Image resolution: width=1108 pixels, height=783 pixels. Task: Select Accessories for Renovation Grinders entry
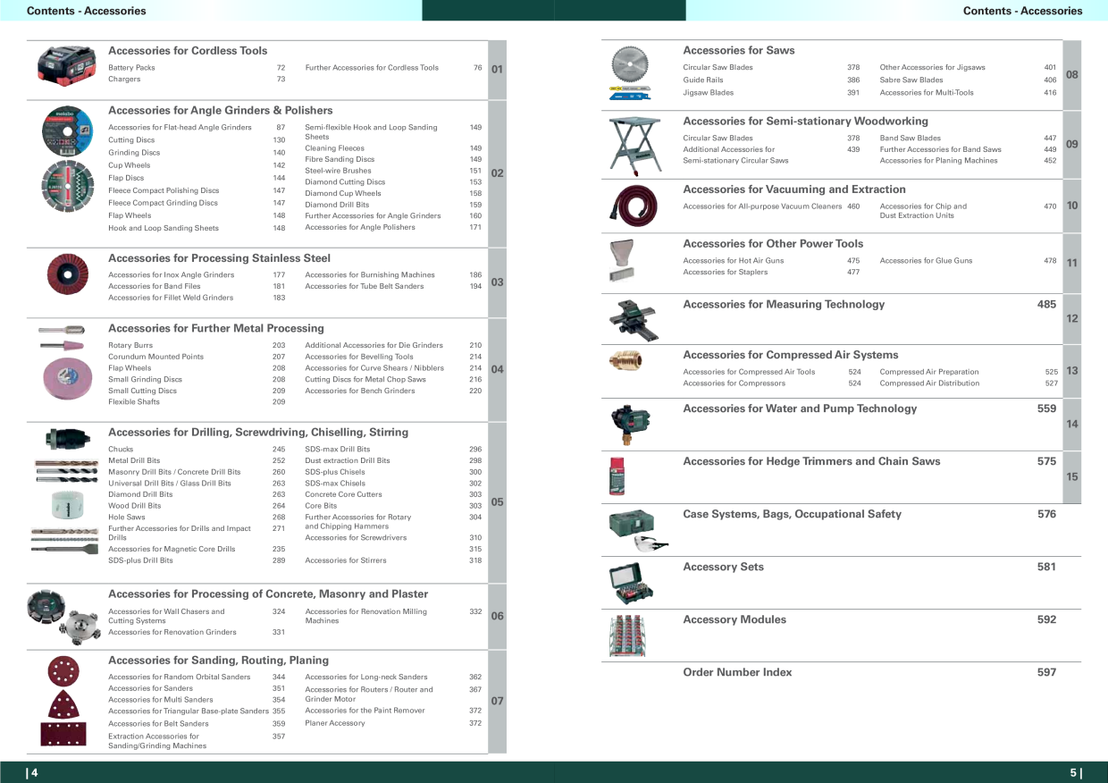[x=172, y=632]
